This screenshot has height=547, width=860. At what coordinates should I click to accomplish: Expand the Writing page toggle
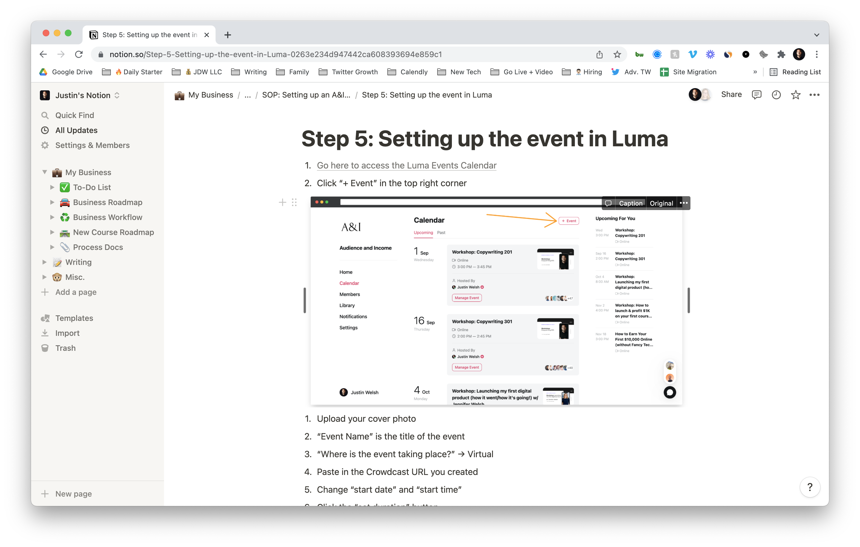pos(45,262)
